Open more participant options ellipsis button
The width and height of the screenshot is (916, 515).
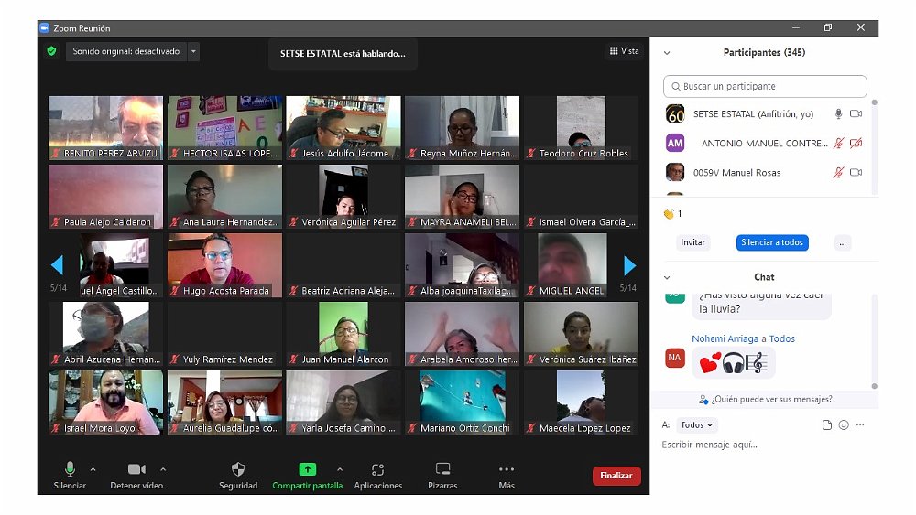pos(843,243)
